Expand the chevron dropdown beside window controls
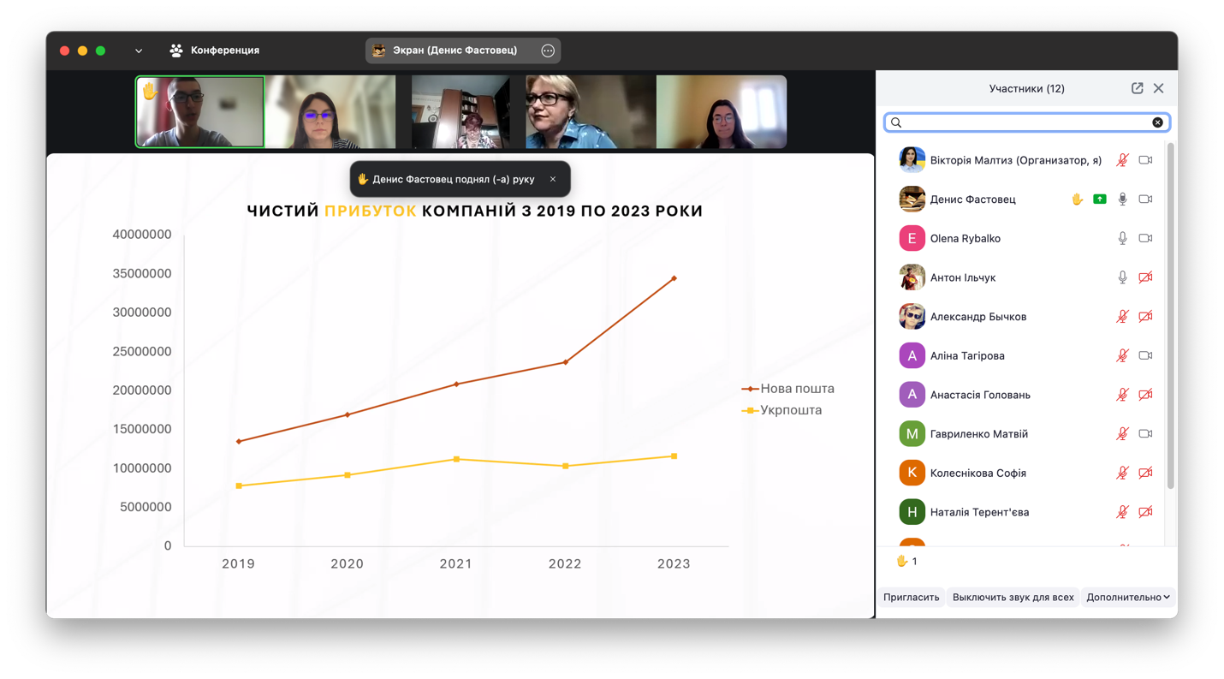The image size is (1224, 679). click(x=139, y=51)
